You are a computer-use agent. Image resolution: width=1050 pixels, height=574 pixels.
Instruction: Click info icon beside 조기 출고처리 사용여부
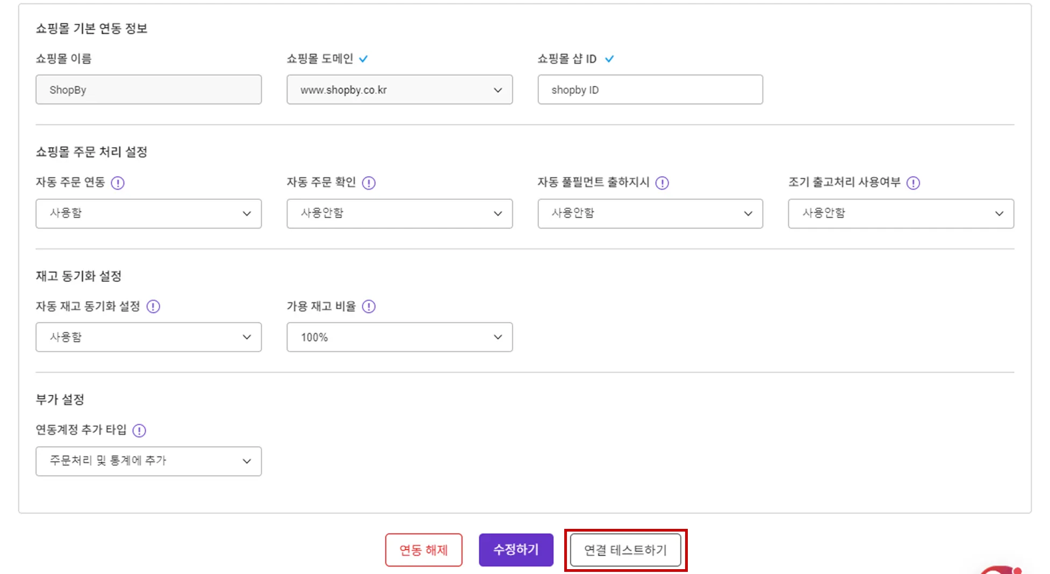tap(913, 183)
